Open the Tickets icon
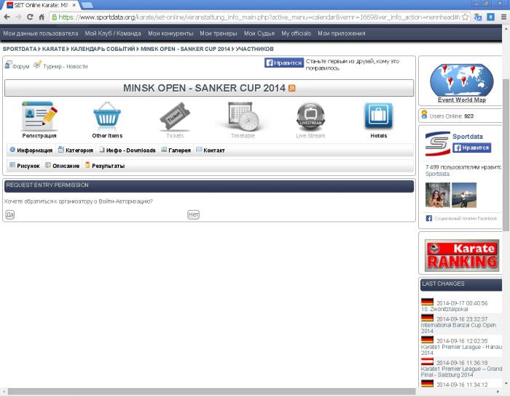Viewport: 510px width, 397px height. pyautogui.click(x=175, y=116)
